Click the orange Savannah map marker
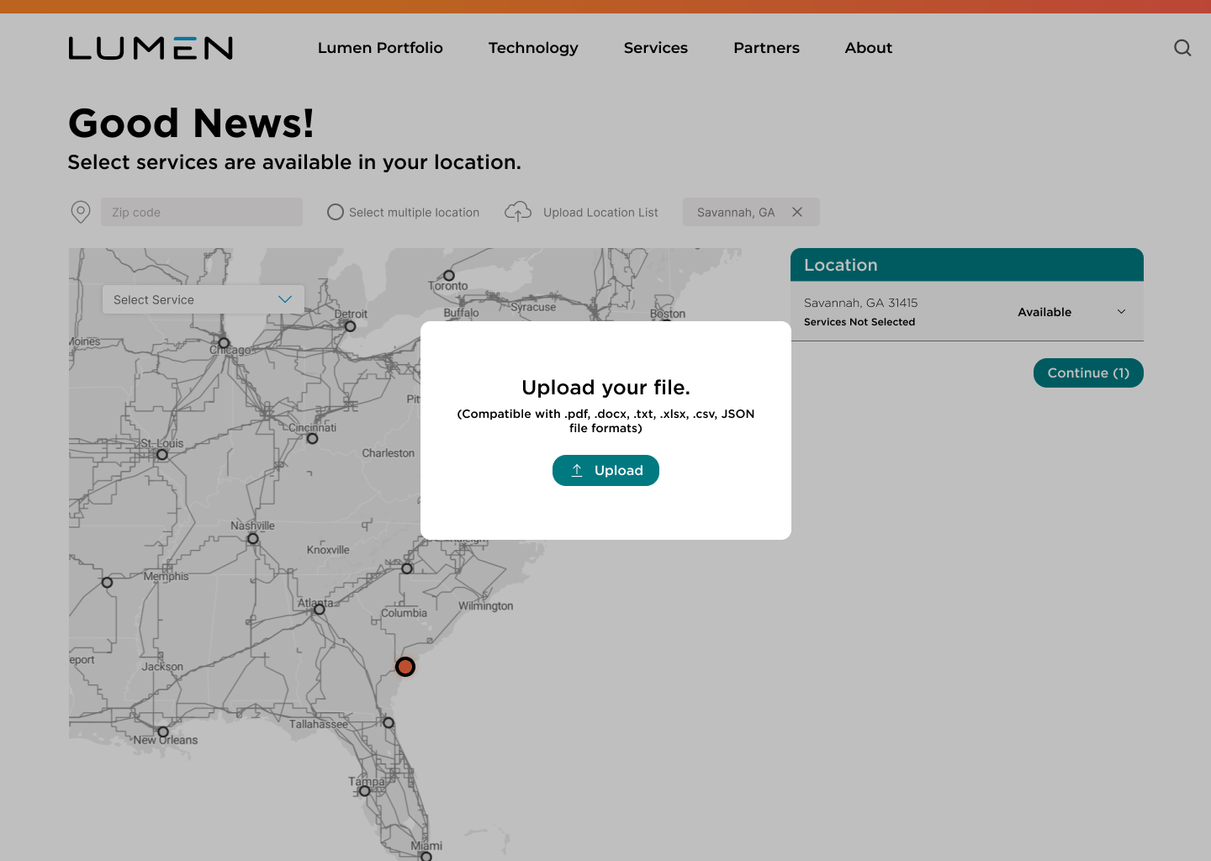The height and width of the screenshot is (861, 1211). coord(405,667)
